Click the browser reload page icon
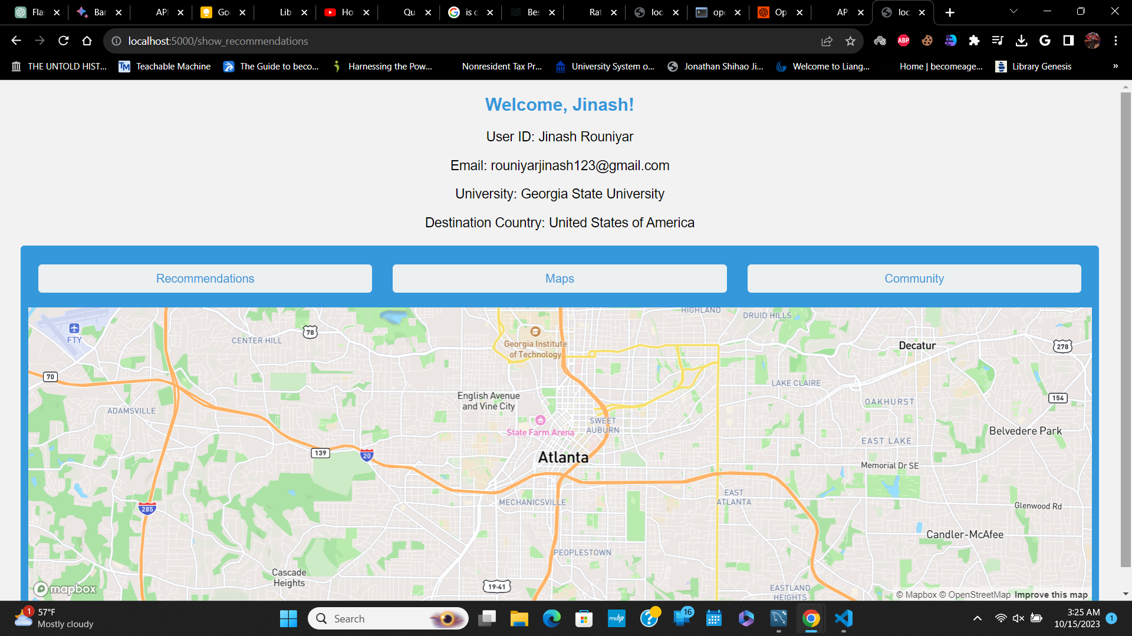The width and height of the screenshot is (1132, 636). (x=64, y=41)
